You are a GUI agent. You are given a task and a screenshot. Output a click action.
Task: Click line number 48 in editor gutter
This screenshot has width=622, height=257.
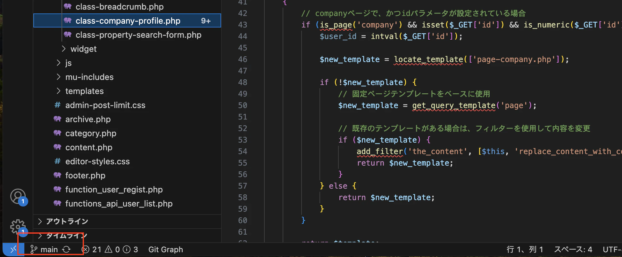(x=243, y=82)
